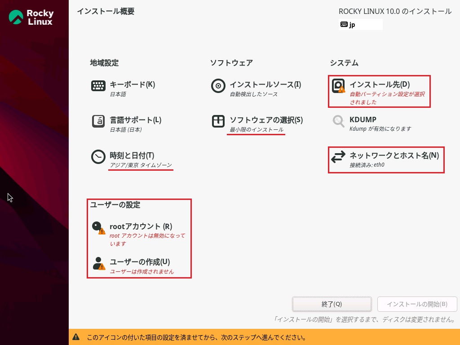
Task: Open the ネットワークとホスト名(N) text link
Action: point(394,155)
